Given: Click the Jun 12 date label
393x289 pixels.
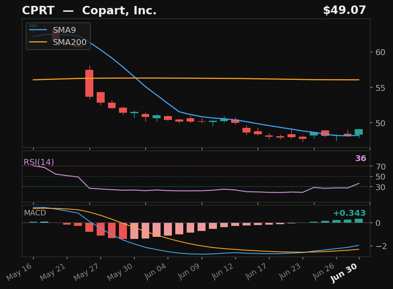Looking at the screenshot, I should (x=222, y=271).
